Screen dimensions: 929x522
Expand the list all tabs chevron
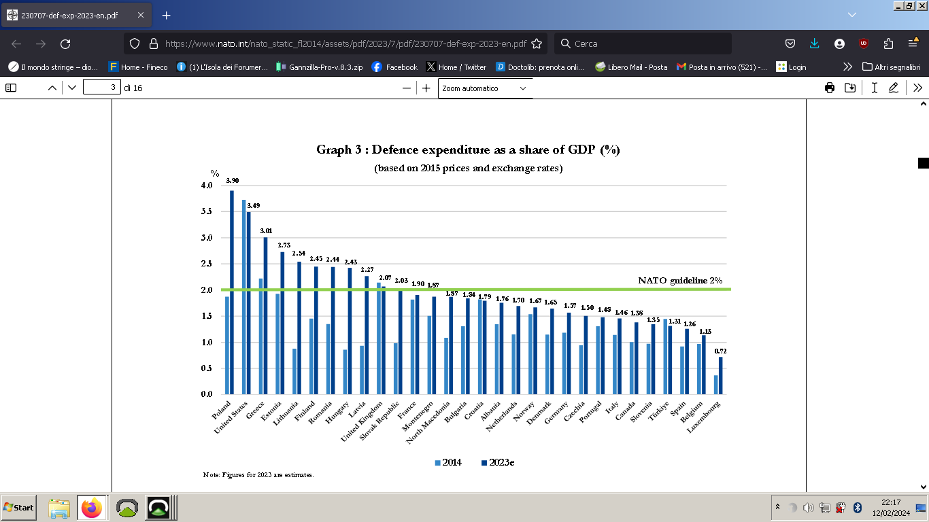(852, 15)
